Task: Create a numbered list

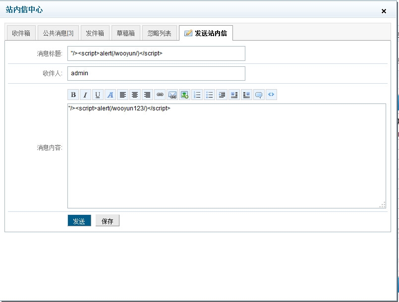Action: tap(197, 95)
